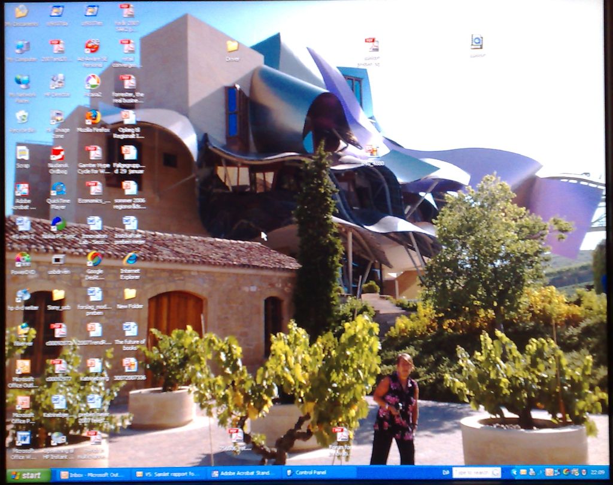613x485 pixels.
Task: Launch the QuickTime Player shortcut
Action: 58,189
